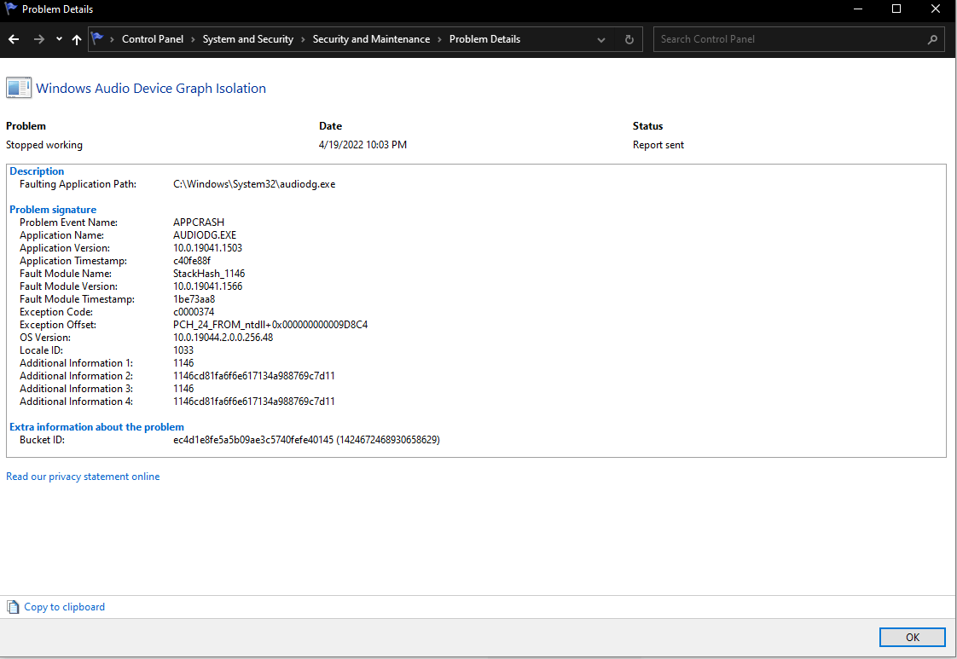957x659 pixels.
Task: Click the Problem signature section heading
Action: [x=53, y=210]
